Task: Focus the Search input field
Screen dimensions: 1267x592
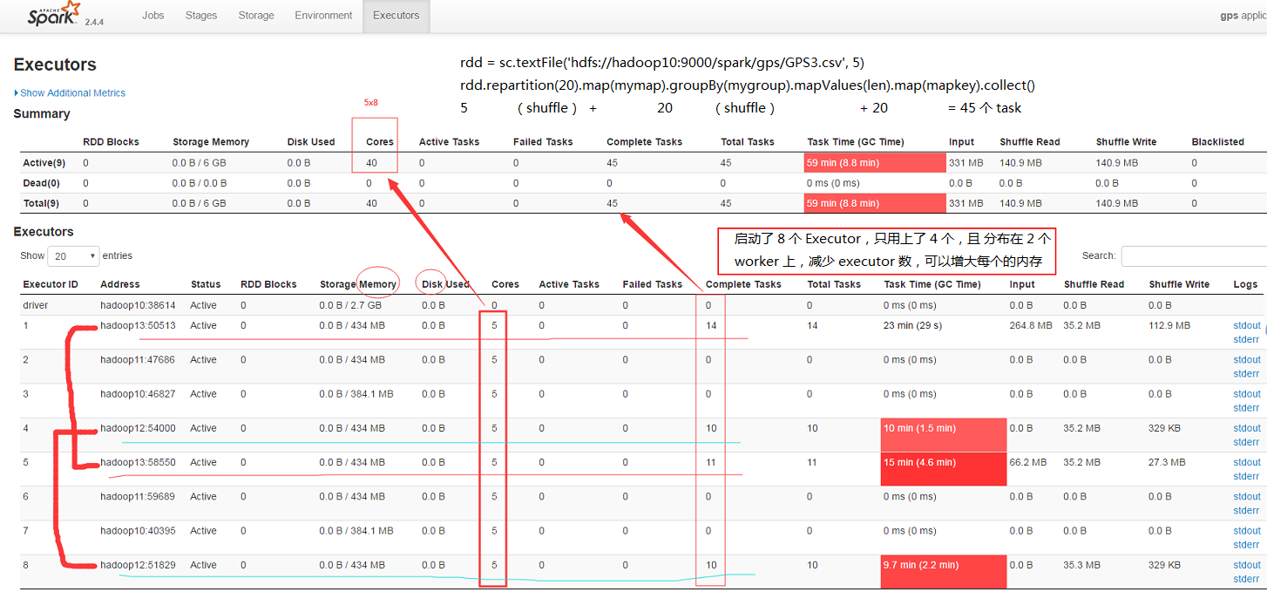Action: pyautogui.click(x=1194, y=256)
